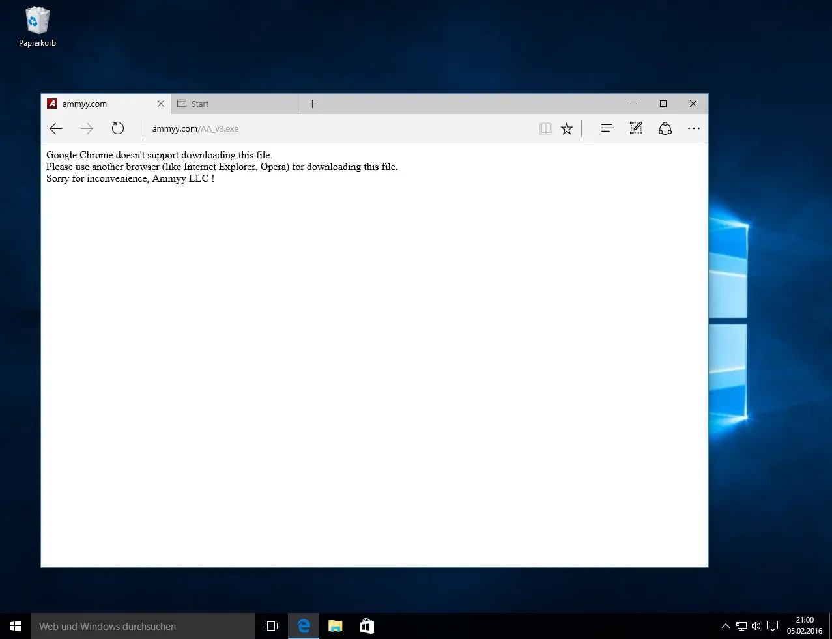Click the Share icon in toolbar
The width and height of the screenshot is (832, 639).
click(x=665, y=129)
